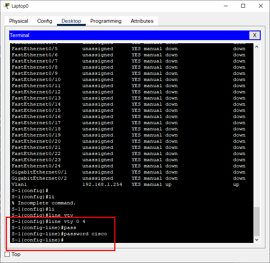The height and width of the screenshot is (263, 270).
Task: Select the Desktop tab
Action: 71,21
